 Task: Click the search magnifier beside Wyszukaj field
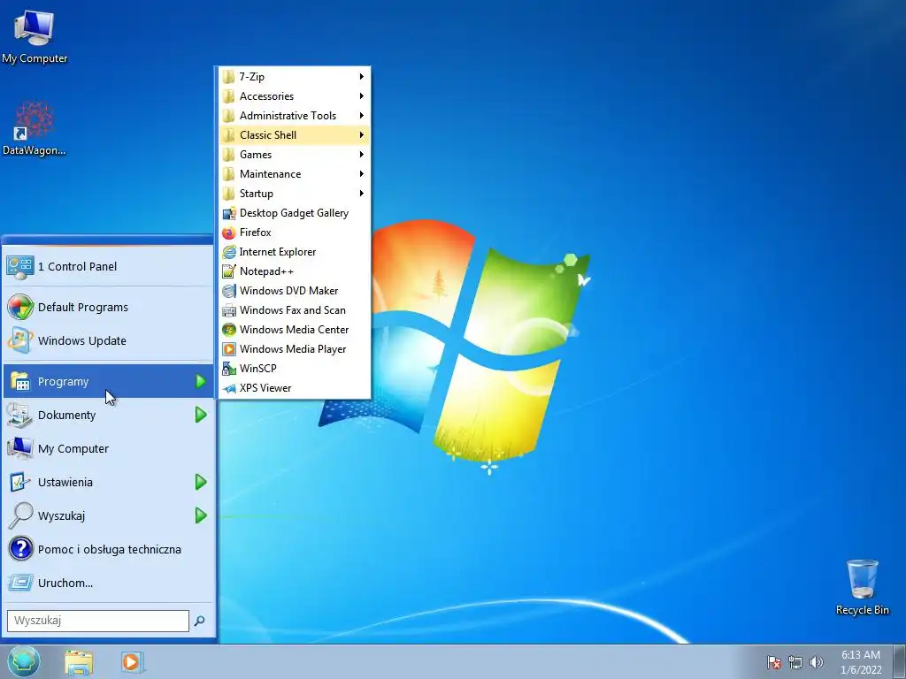click(x=199, y=621)
